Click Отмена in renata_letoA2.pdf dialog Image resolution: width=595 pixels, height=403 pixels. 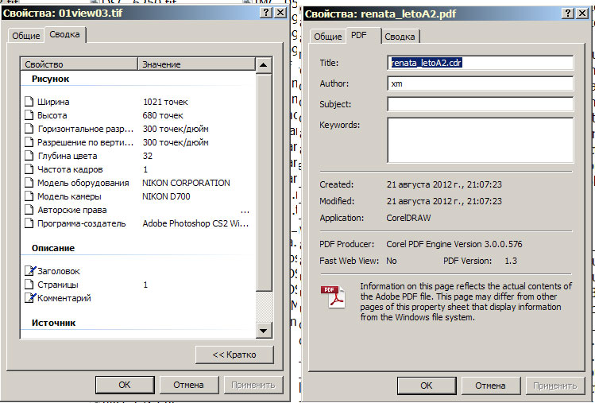pyautogui.click(x=490, y=386)
